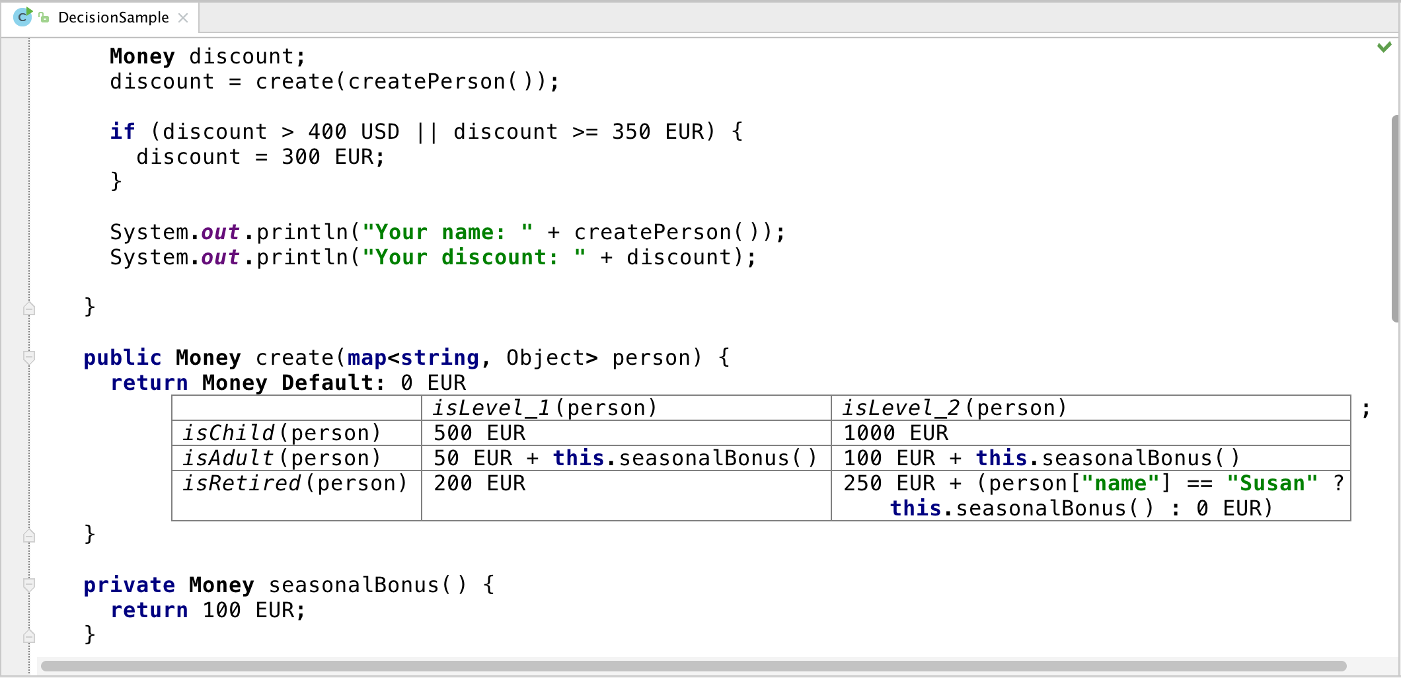Close the DecisionSample tab

pyautogui.click(x=183, y=18)
